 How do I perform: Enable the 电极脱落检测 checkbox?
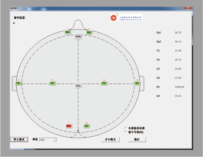[126, 128]
